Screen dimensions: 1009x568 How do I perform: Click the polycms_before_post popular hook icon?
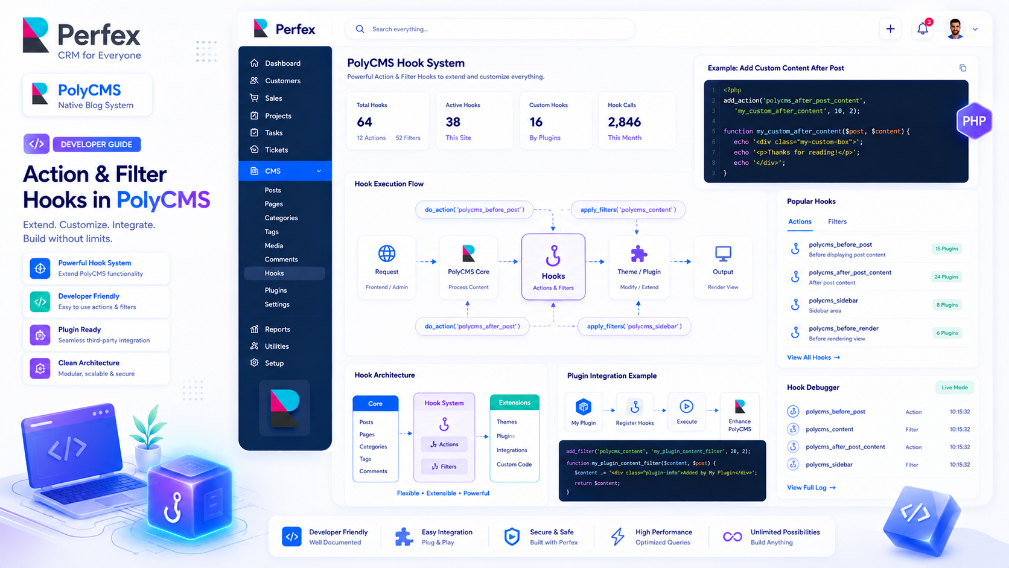[795, 249]
